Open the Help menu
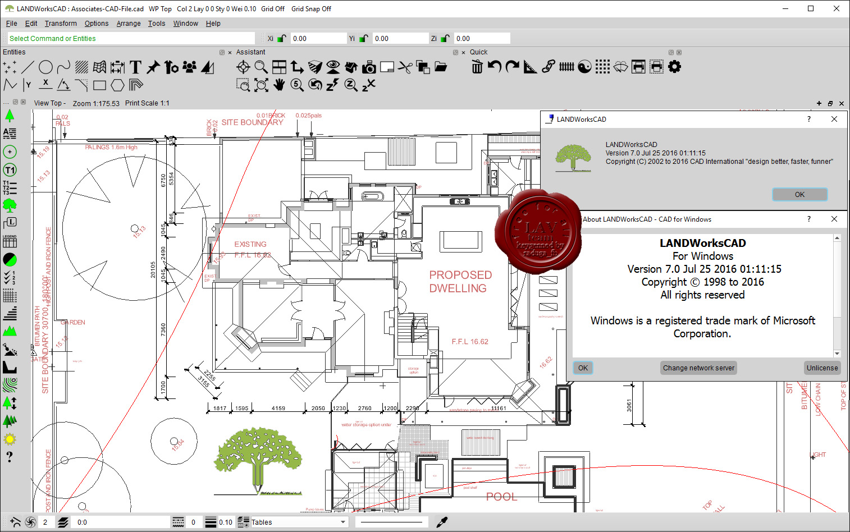Image resolution: width=850 pixels, height=532 pixels. pyautogui.click(x=213, y=24)
